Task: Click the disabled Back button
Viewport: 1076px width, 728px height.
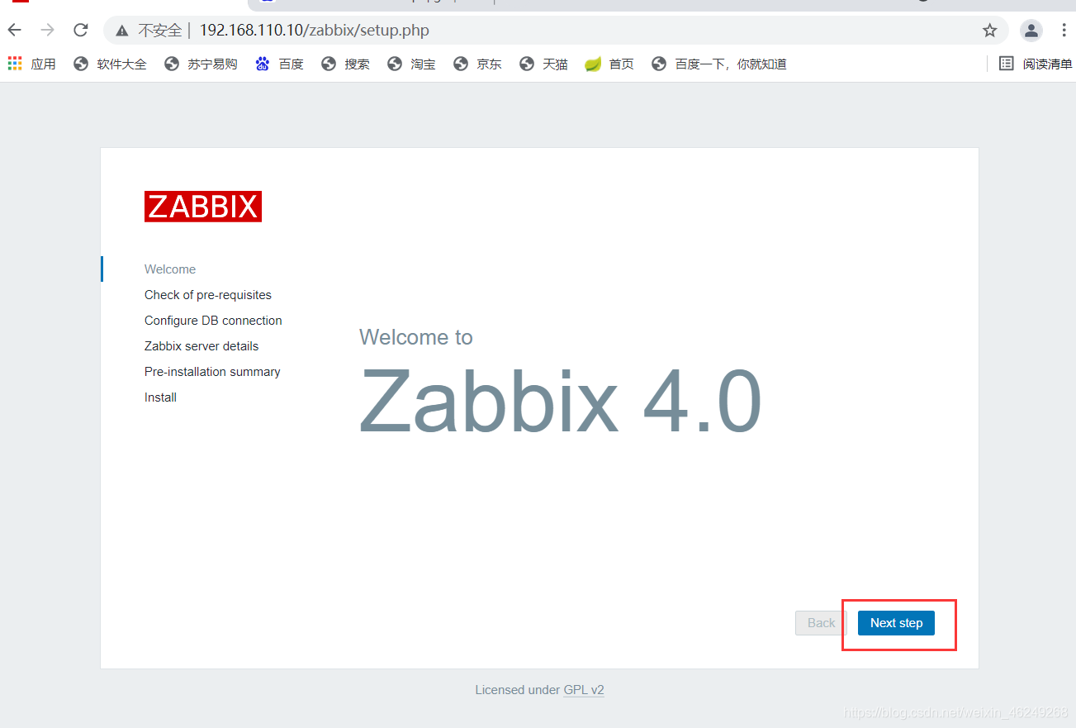Action: pyautogui.click(x=821, y=623)
